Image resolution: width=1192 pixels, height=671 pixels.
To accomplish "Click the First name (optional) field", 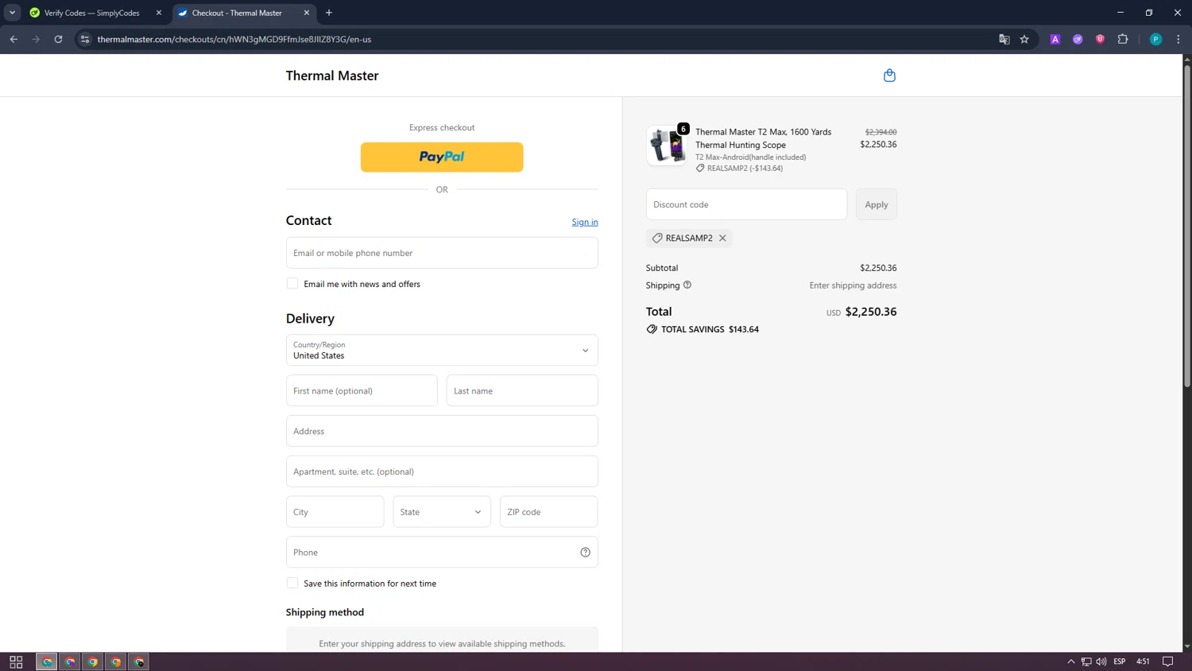I will tap(362, 390).
